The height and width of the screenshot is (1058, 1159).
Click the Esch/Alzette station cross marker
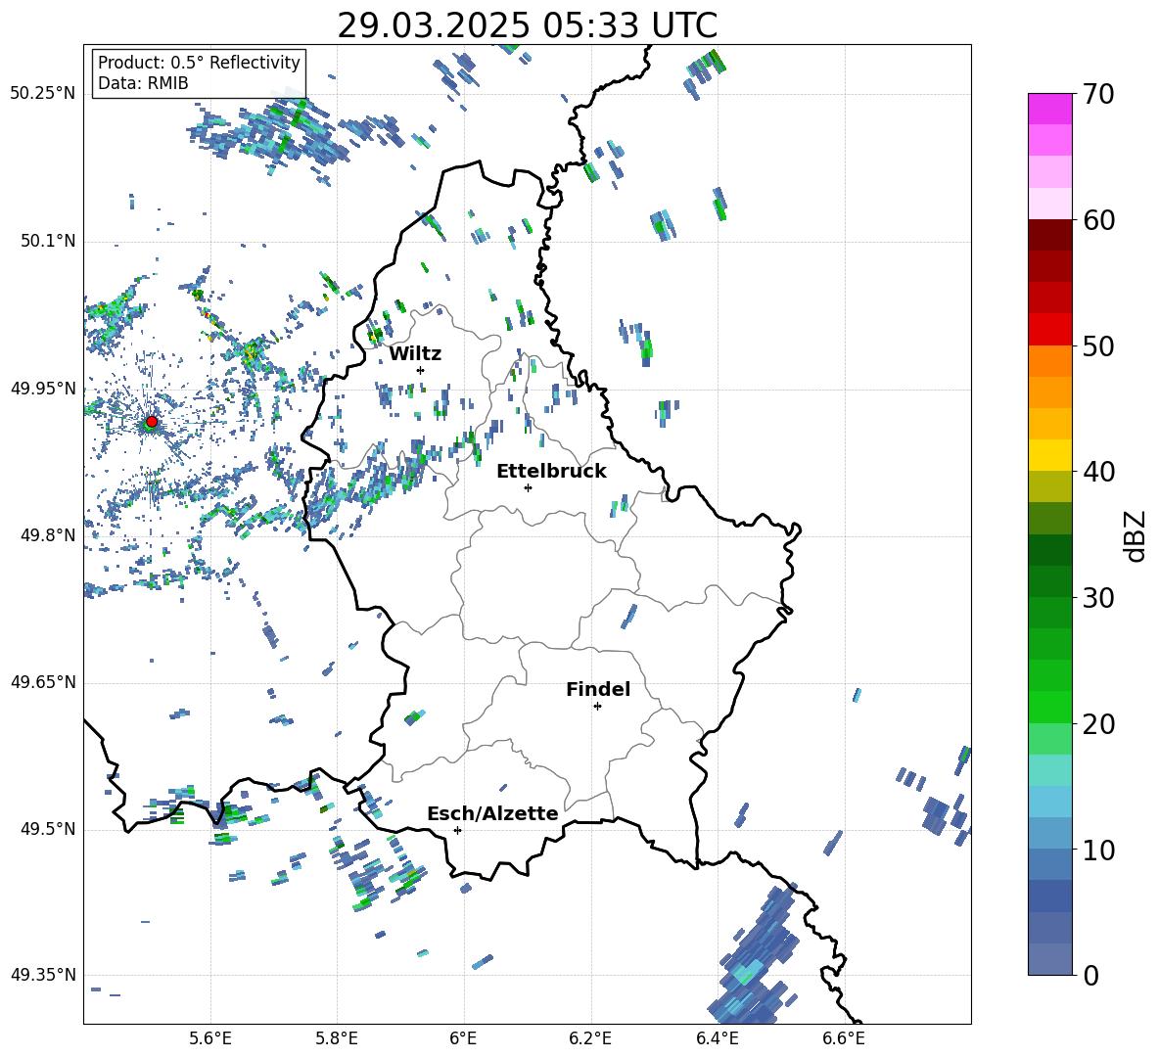click(x=457, y=830)
